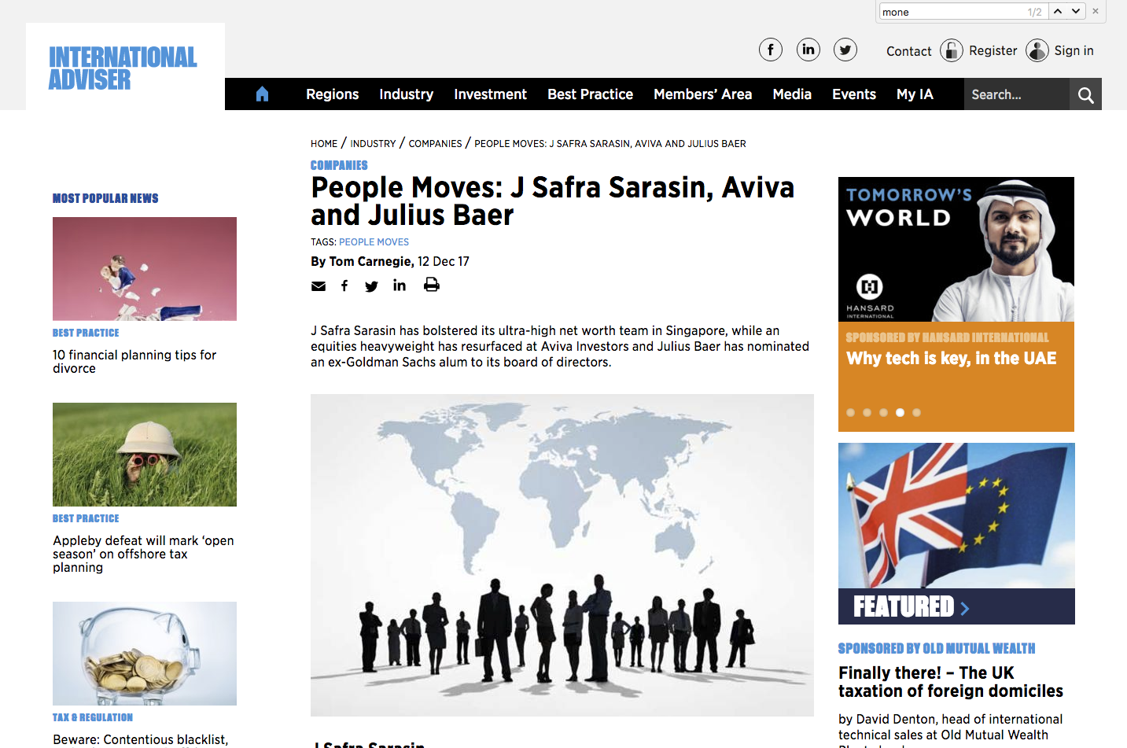Click the Sign in link text
Image resolution: width=1127 pixels, height=748 pixels.
click(x=1074, y=50)
